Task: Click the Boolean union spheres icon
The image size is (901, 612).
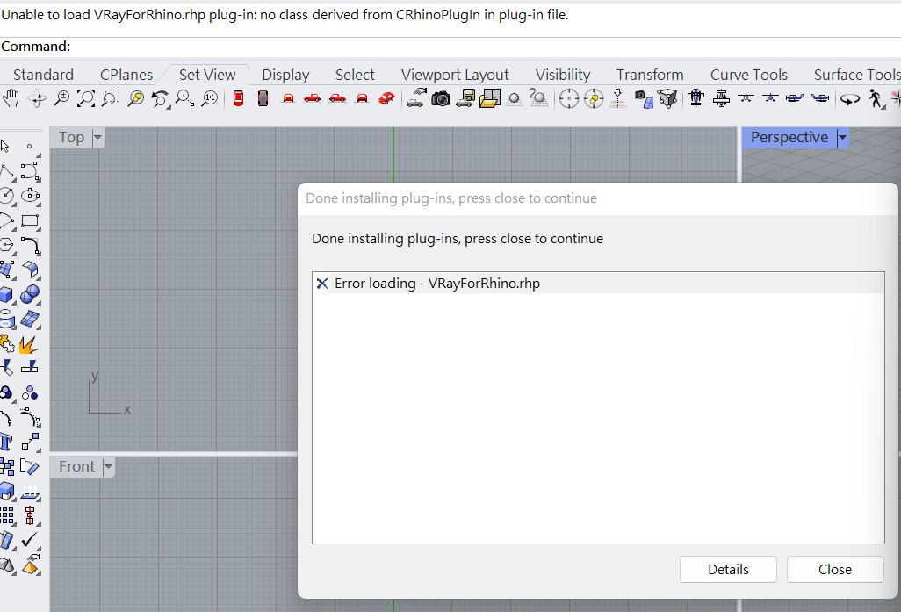Action: pos(30,294)
